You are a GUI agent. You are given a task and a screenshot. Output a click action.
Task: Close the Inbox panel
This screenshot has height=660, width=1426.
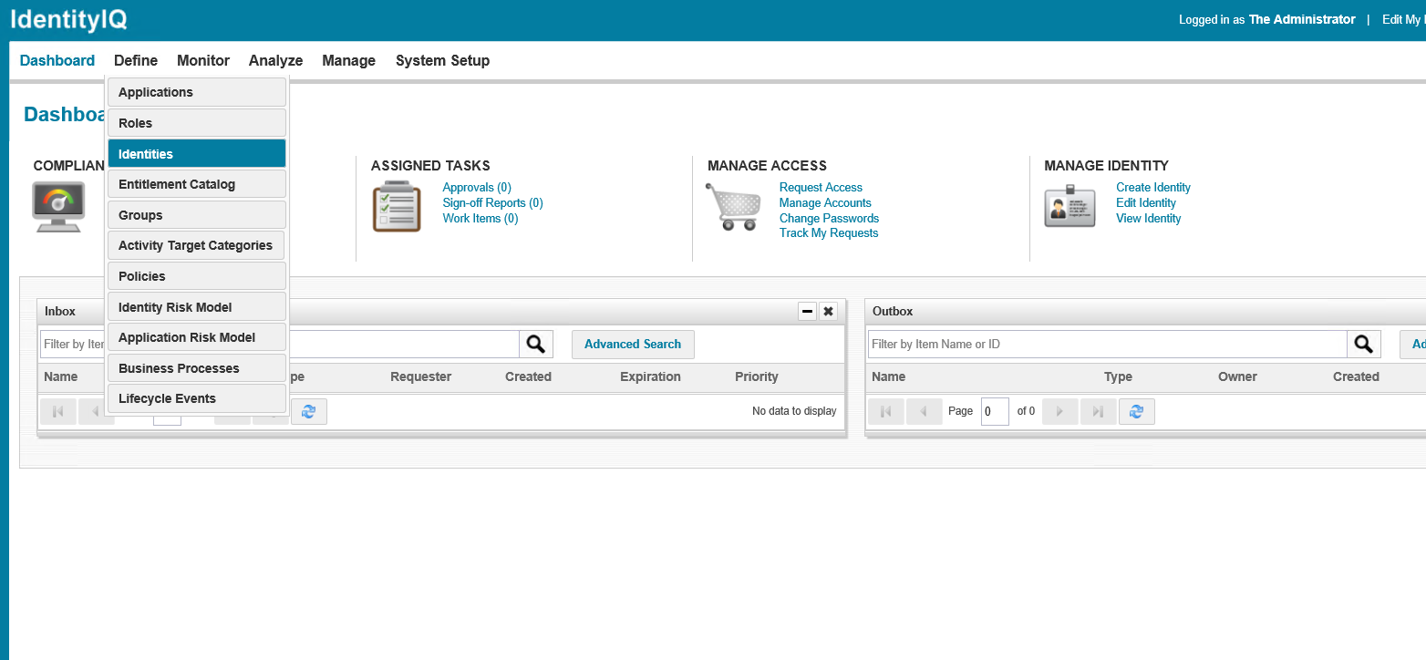[828, 312]
